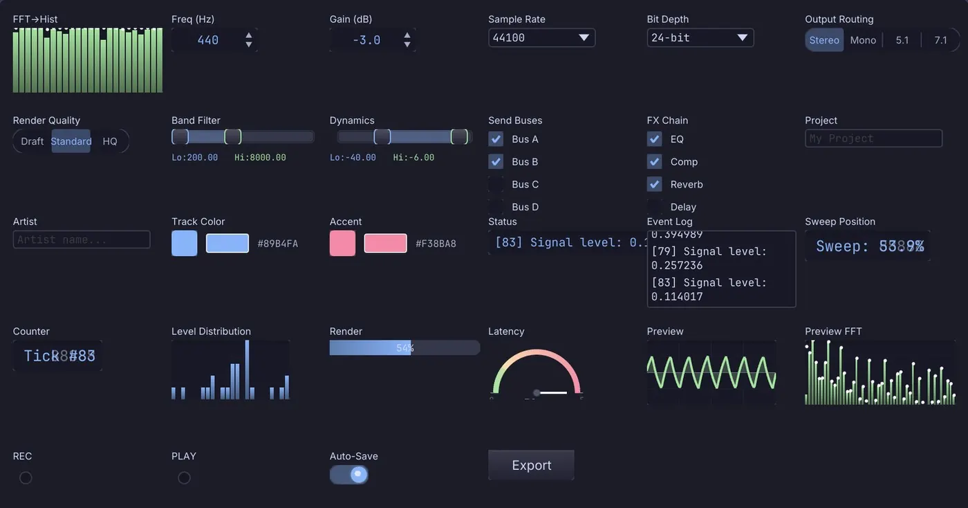Choose 7.1 output routing
Viewport: 968px width, 508px height.
tap(941, 40)
